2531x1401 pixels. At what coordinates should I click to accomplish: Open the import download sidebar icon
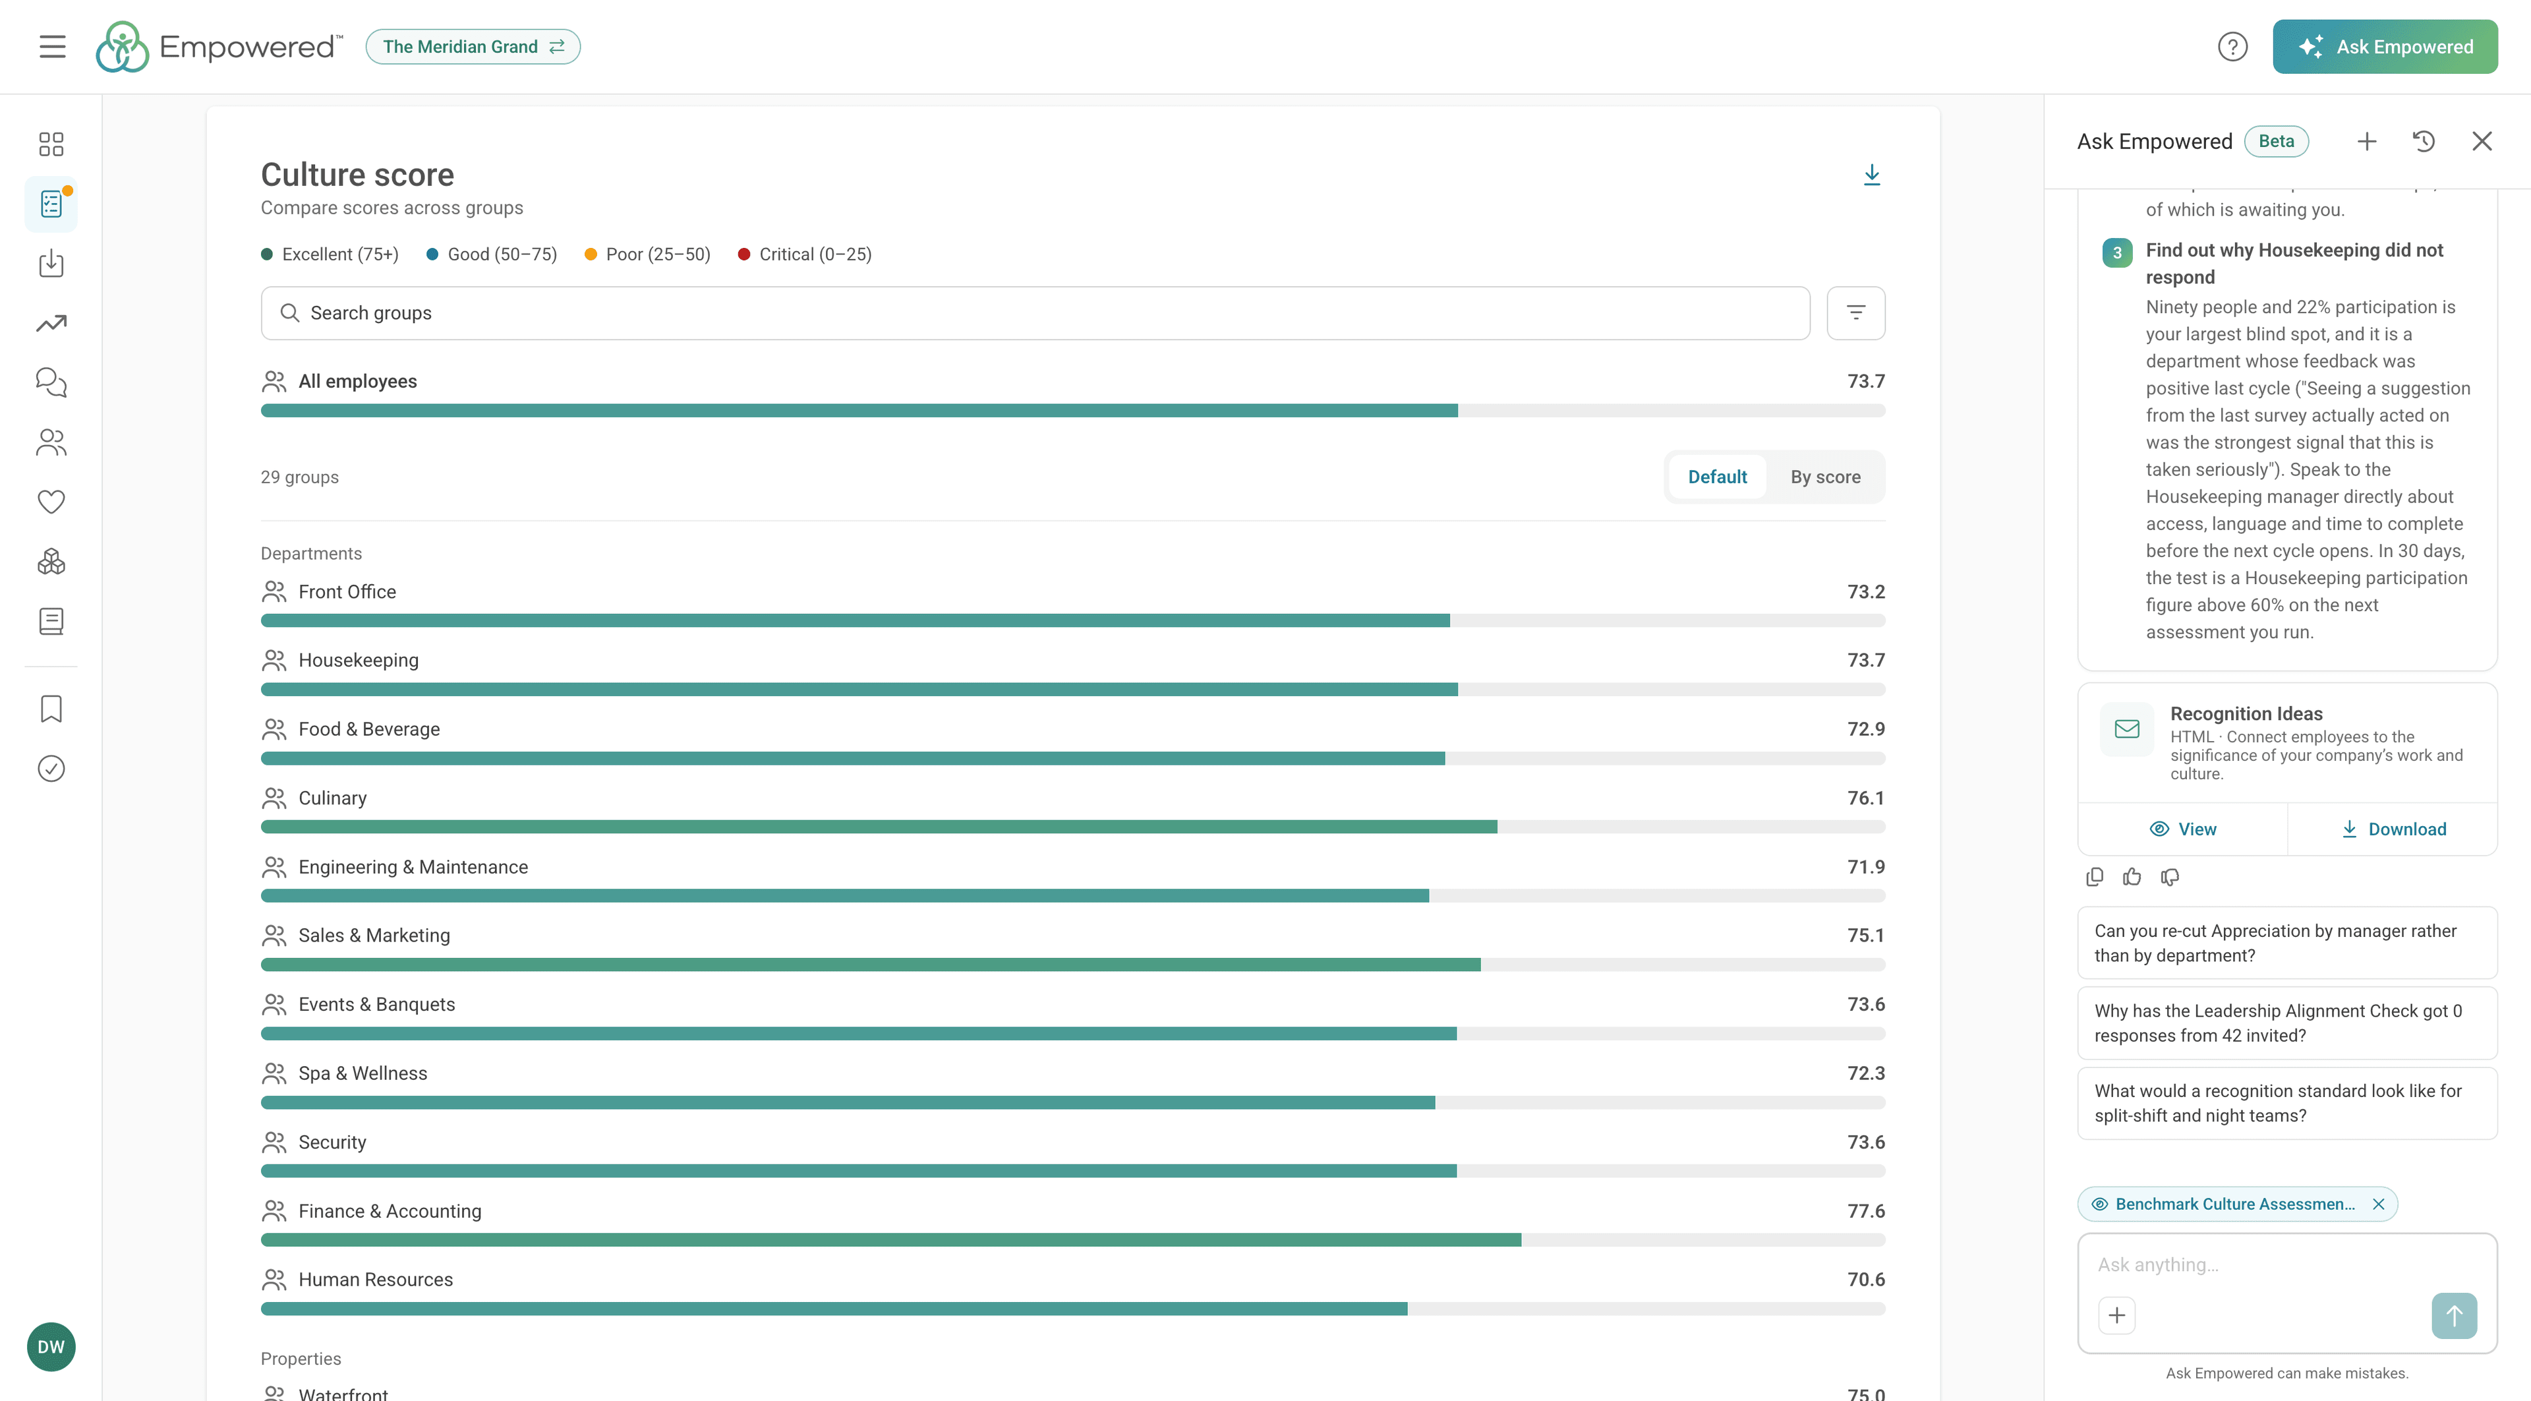tap(51, 263)
